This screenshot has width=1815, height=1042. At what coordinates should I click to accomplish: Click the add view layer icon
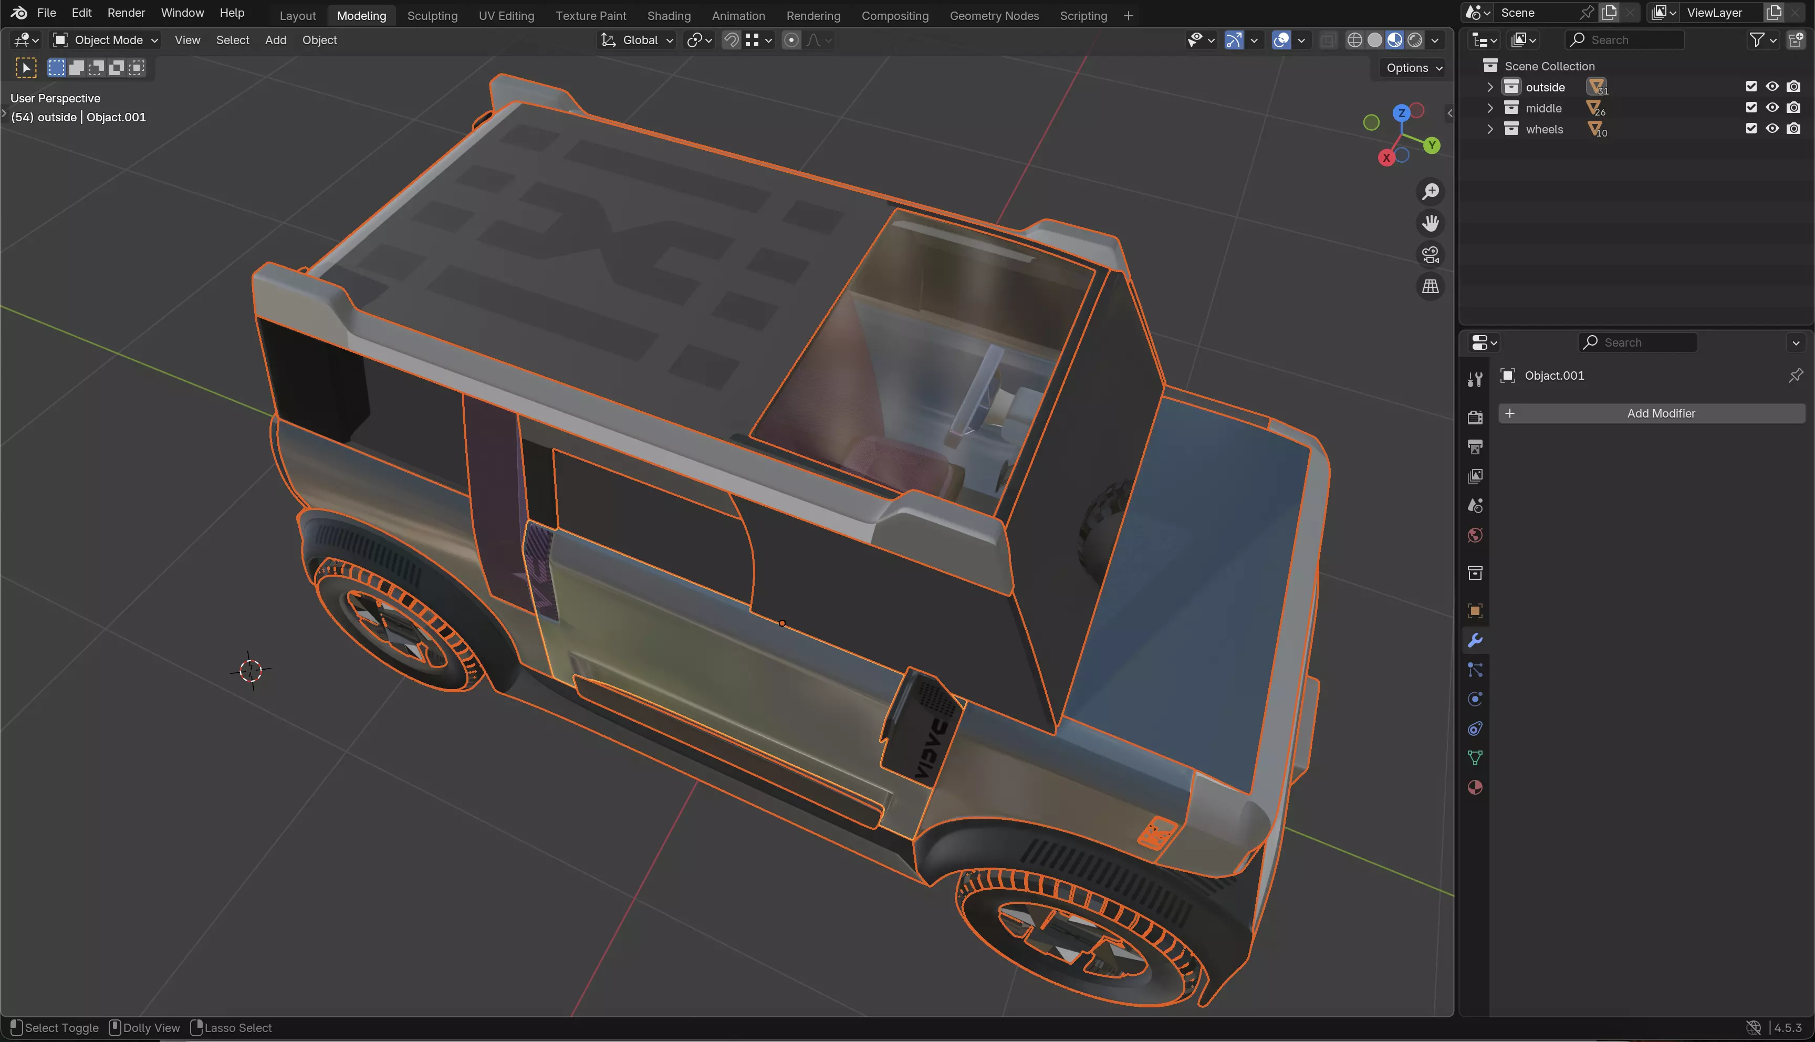1774,12
